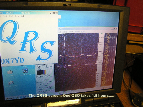Viewport: 143px width, 107px height.
Task: Open the Spectrum Lab desktop shortcut icon
Action: pyautogui.click(x=25, y=71)
